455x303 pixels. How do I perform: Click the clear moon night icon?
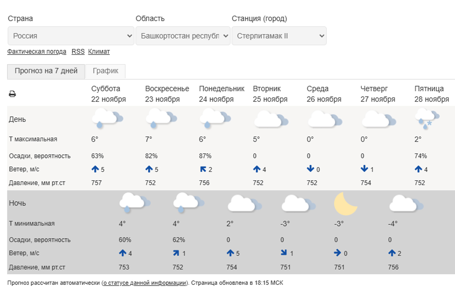[345, 204]
